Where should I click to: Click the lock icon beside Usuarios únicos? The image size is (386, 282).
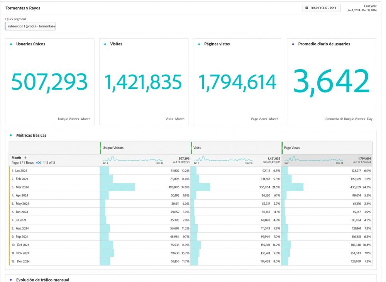(11, 44)
